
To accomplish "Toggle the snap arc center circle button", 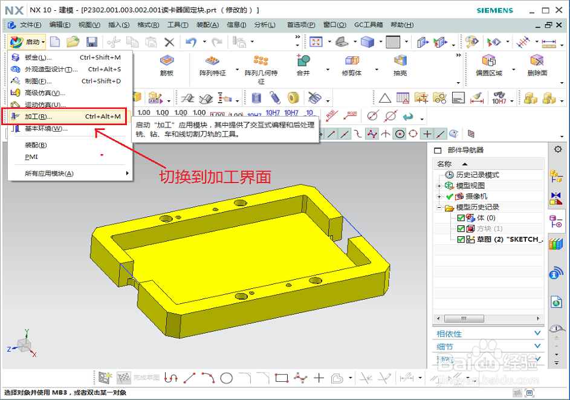I will tap(400, 134).
